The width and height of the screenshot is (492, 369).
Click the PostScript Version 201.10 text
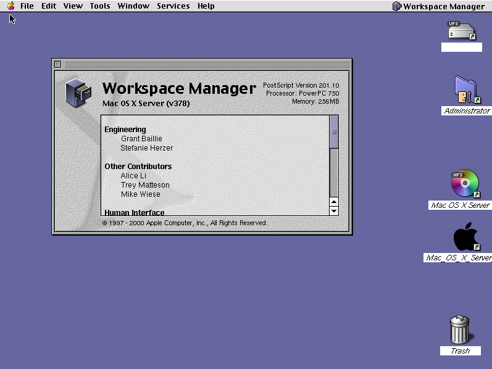pyautogui.click(x=301, y=85)
